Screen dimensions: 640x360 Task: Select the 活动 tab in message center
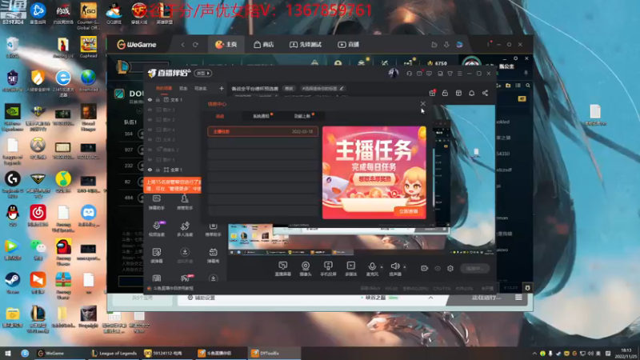[x=219, y=116]
